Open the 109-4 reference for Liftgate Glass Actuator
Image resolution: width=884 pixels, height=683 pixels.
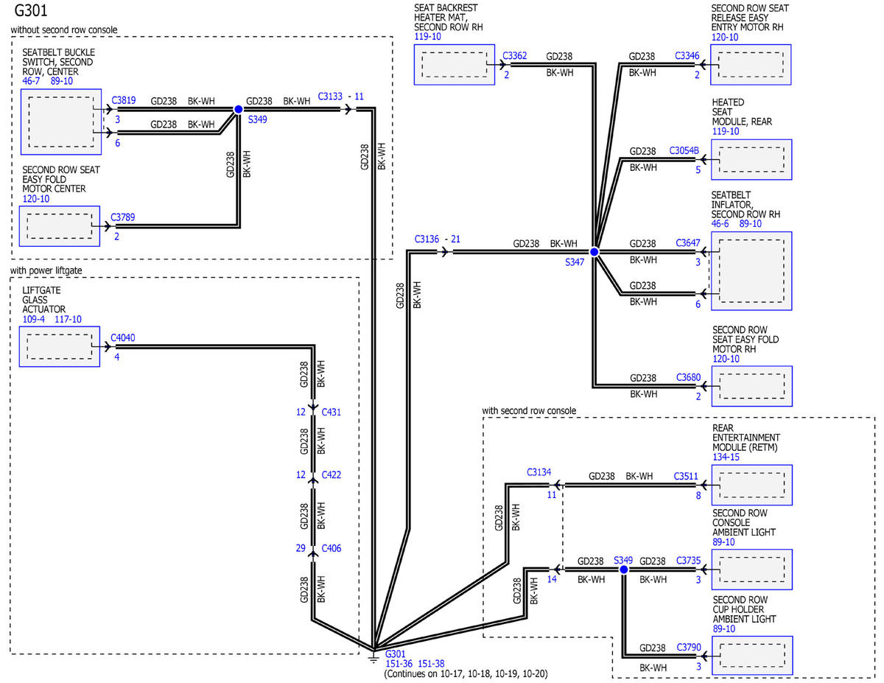(x=34, y=319)
